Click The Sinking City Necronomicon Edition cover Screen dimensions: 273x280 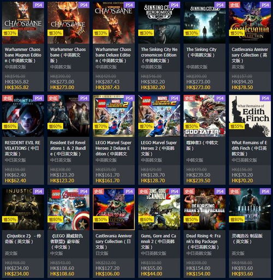pos(159,22)
